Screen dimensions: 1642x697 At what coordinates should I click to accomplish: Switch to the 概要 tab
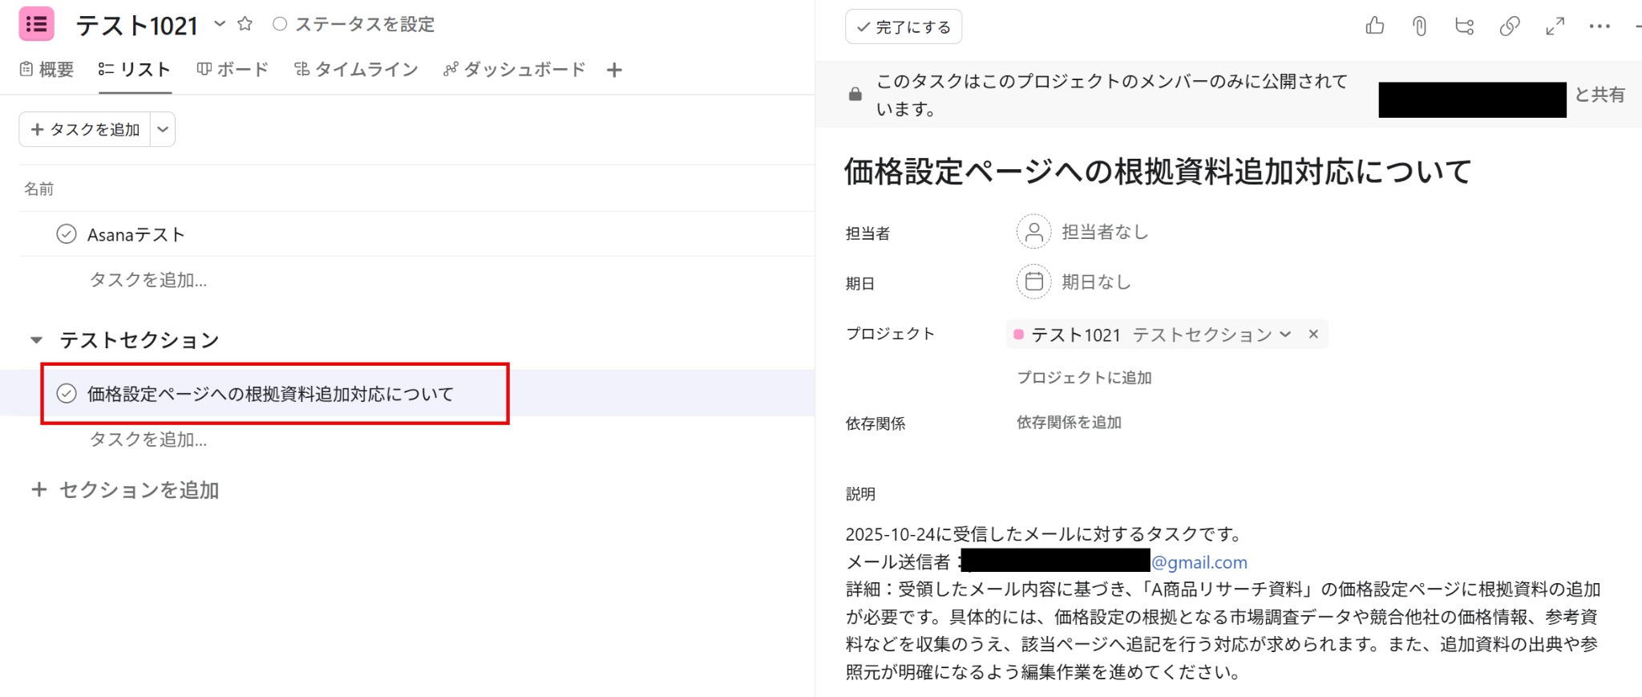click(47, 70)
